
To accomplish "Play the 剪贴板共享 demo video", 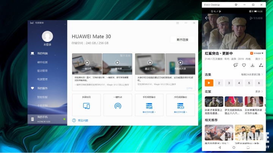I will 180,62.
